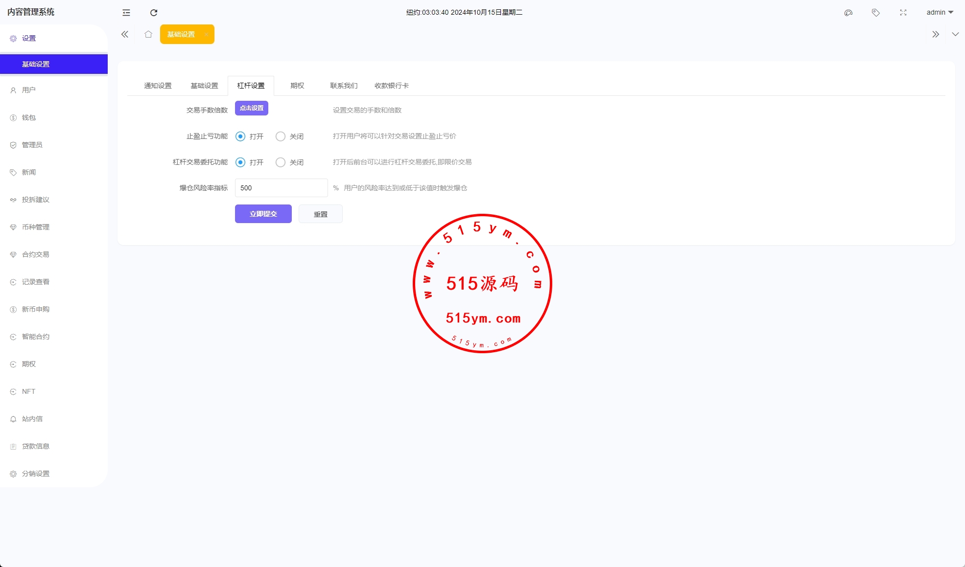Click the 爆仓风险率指标 input field
The width and height of the screenshot is (965, 567).
pyautogui.click(x=281, y=188)
